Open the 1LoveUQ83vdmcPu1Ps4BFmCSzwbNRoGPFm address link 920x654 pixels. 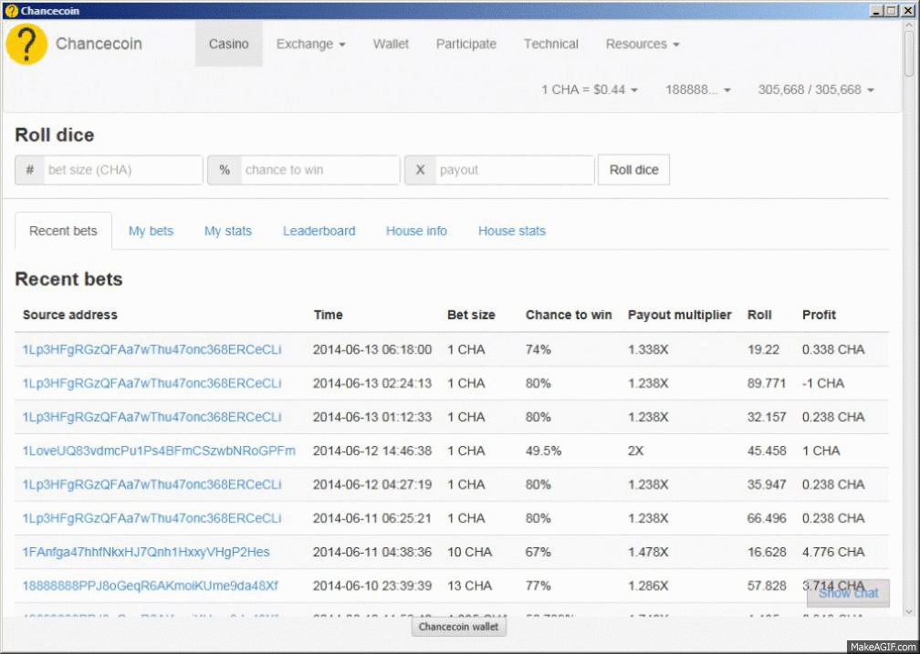159,452
